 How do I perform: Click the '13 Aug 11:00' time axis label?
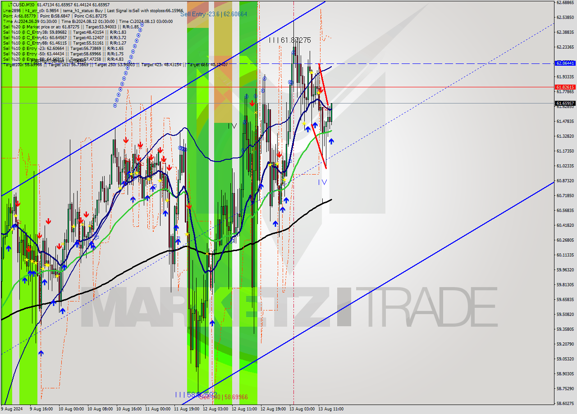point(331,409)
